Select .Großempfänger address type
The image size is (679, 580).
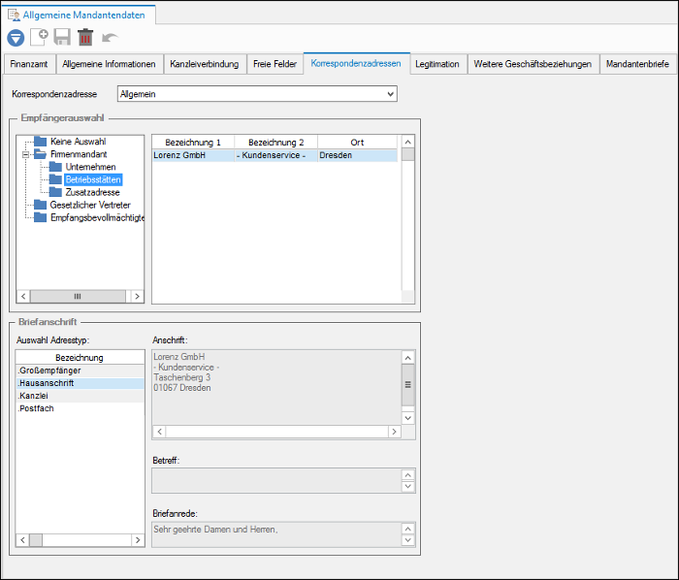pyautogui.click(x=80, y=371)
